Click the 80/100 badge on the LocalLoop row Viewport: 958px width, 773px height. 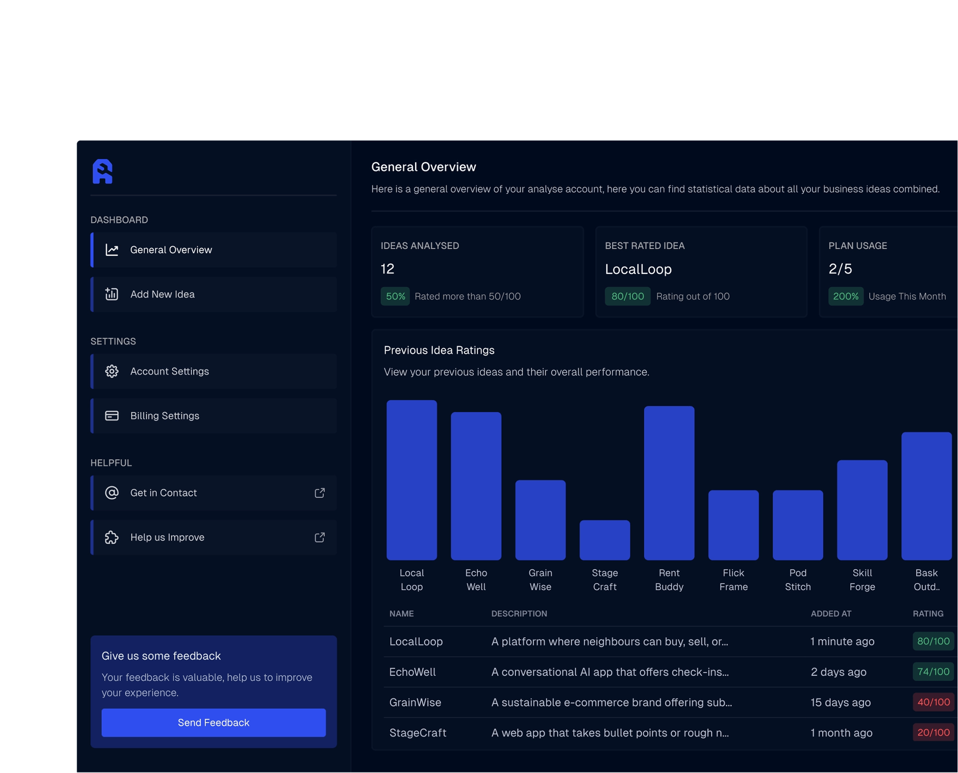[934, 641]
